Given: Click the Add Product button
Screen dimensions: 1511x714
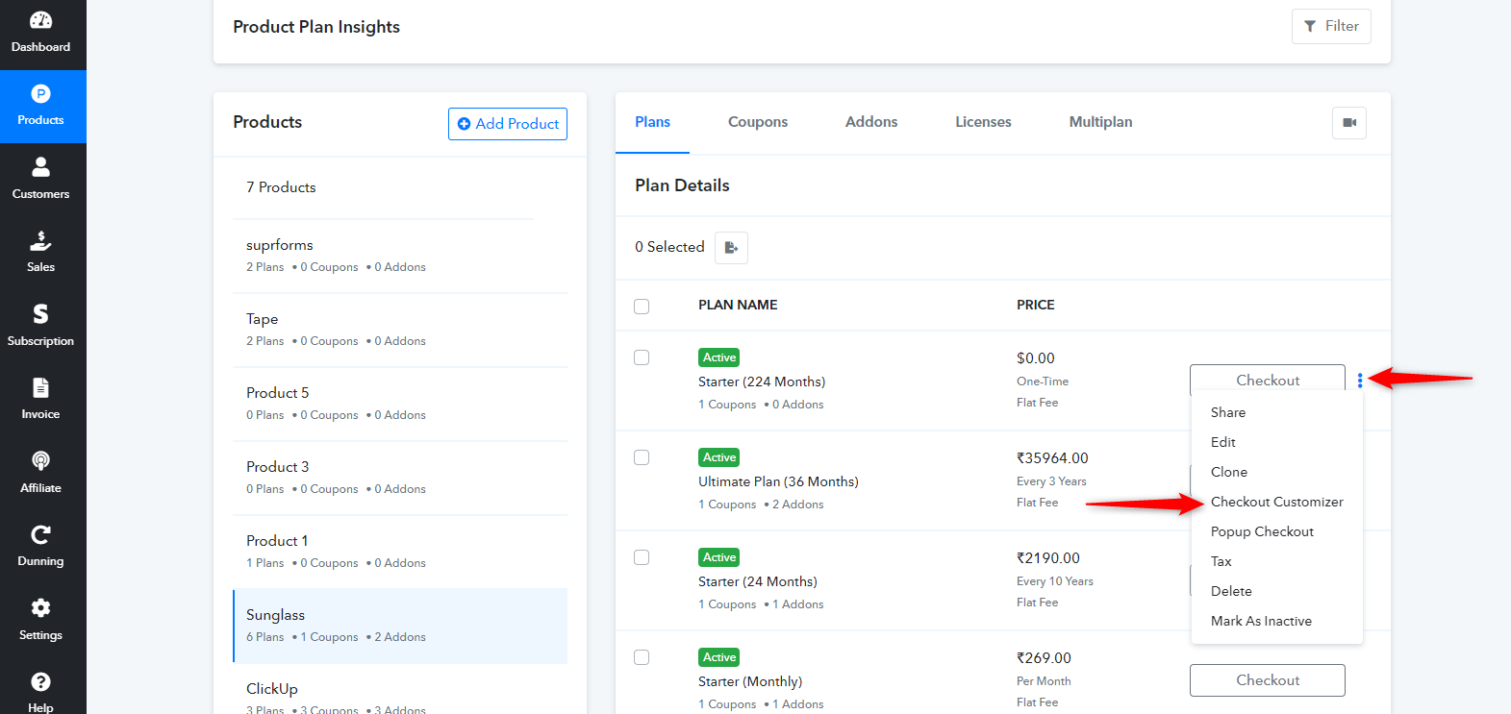Looking at the screenshot, I should tap(508, 124).
